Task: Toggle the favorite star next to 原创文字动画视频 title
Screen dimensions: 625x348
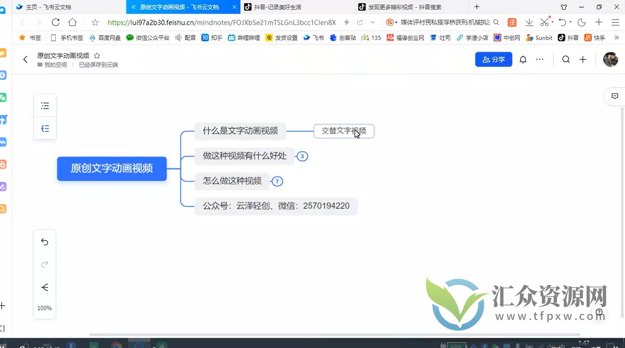Action: point(97,55)
